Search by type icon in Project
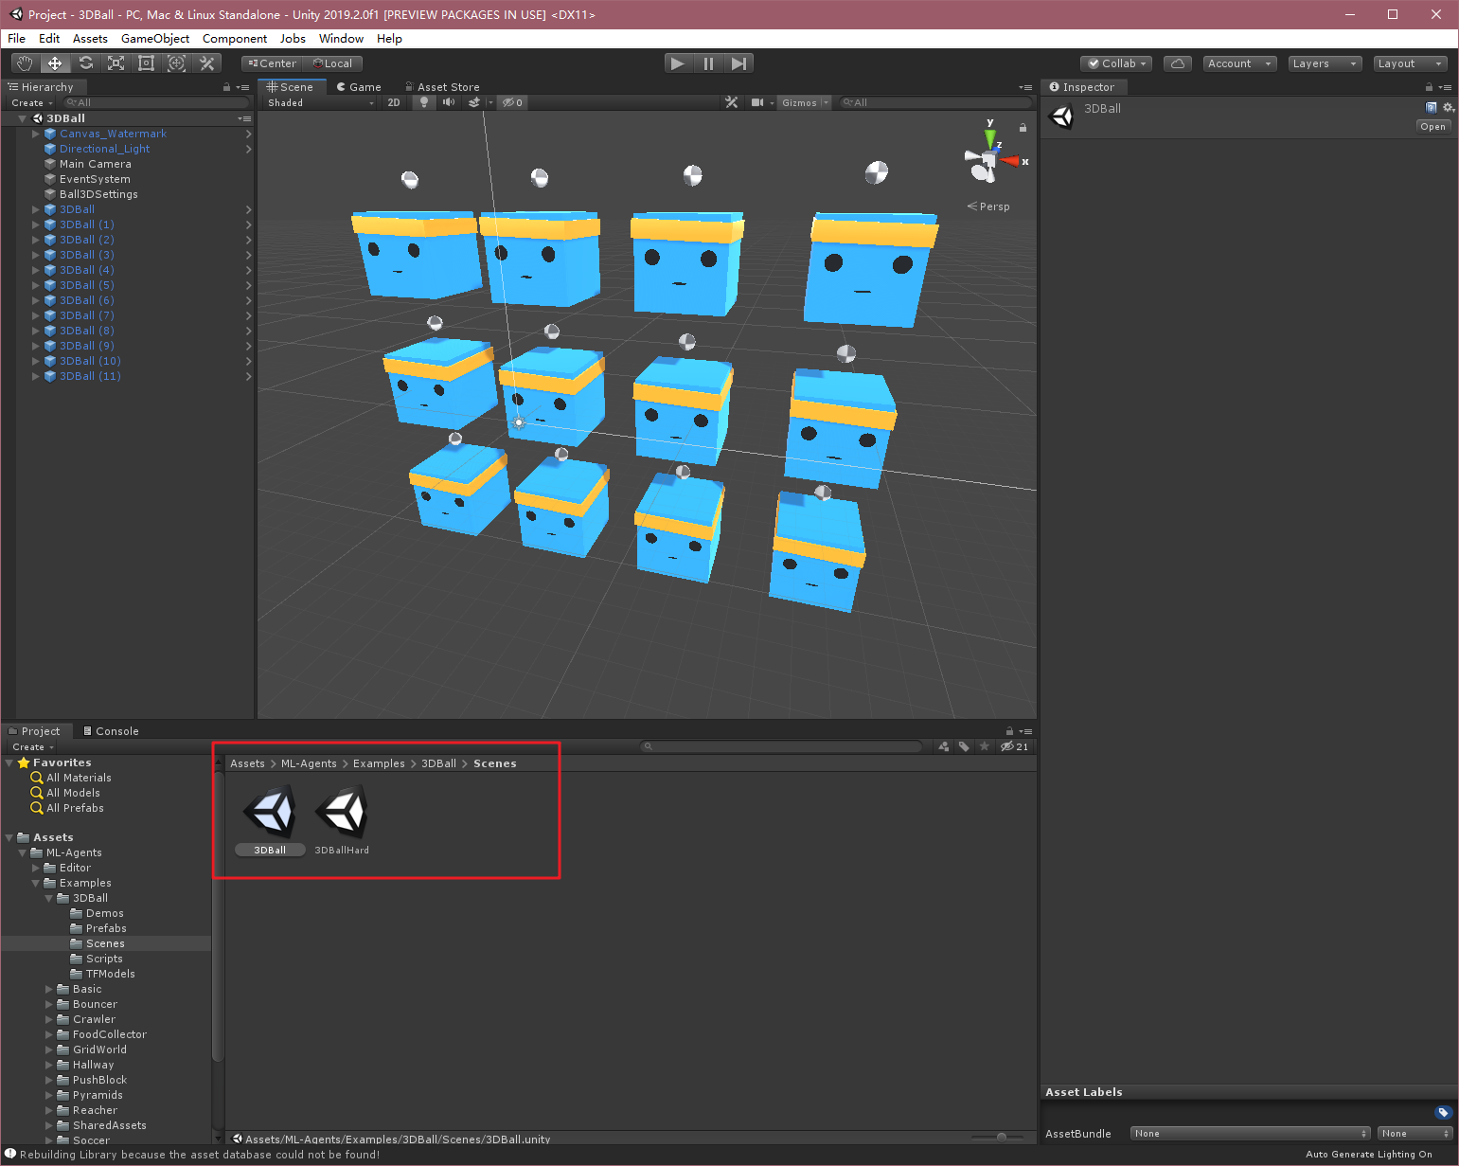The image size is (1459, 1166). click(944, 746)
